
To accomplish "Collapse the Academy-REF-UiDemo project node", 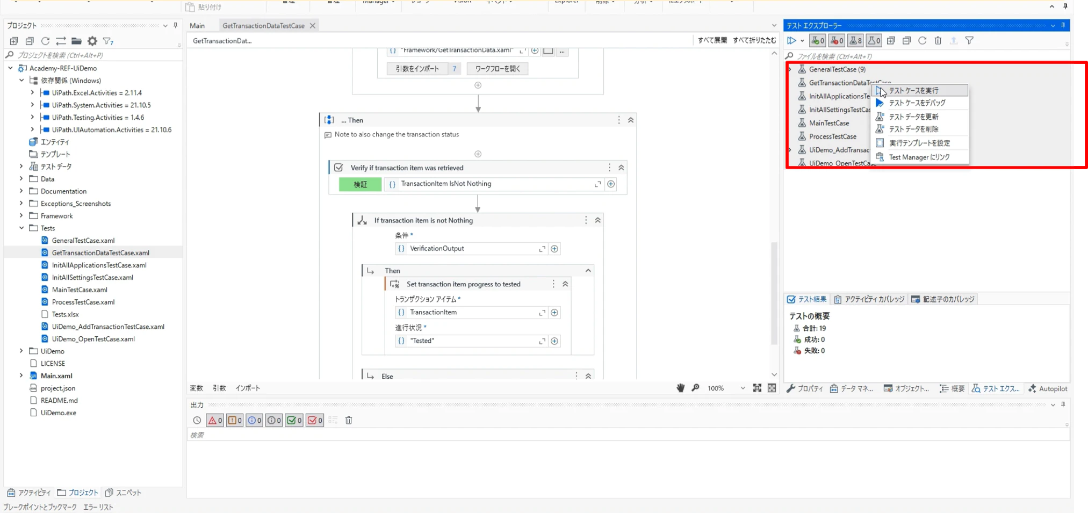I will tap(10, 68).
